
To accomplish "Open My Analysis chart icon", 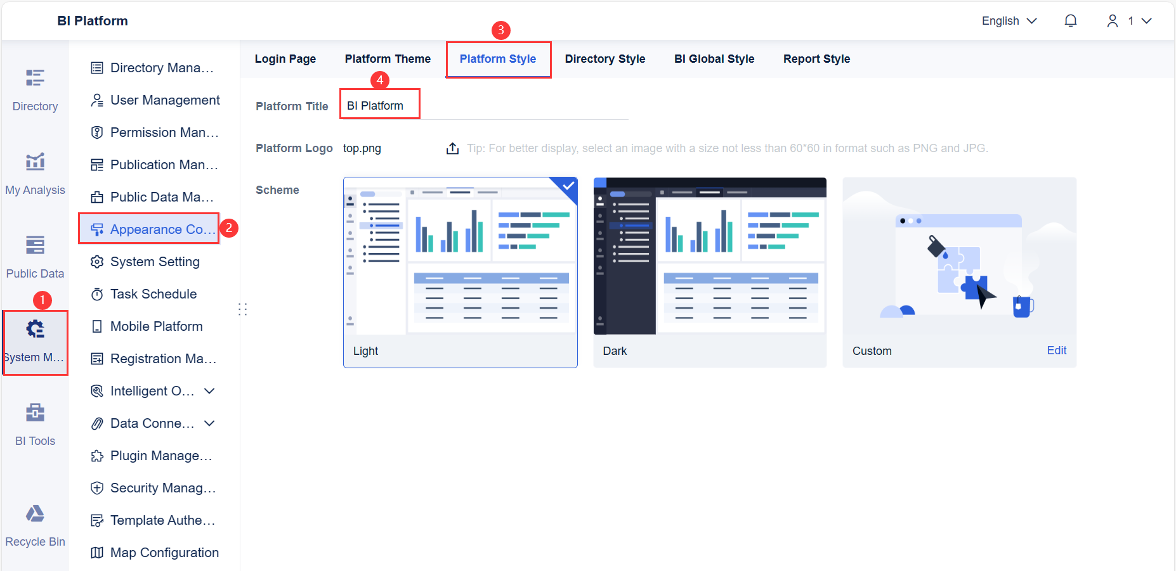I will 35,162.
